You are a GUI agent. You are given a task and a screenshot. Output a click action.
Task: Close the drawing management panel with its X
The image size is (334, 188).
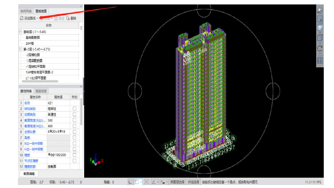pos(81,6)
